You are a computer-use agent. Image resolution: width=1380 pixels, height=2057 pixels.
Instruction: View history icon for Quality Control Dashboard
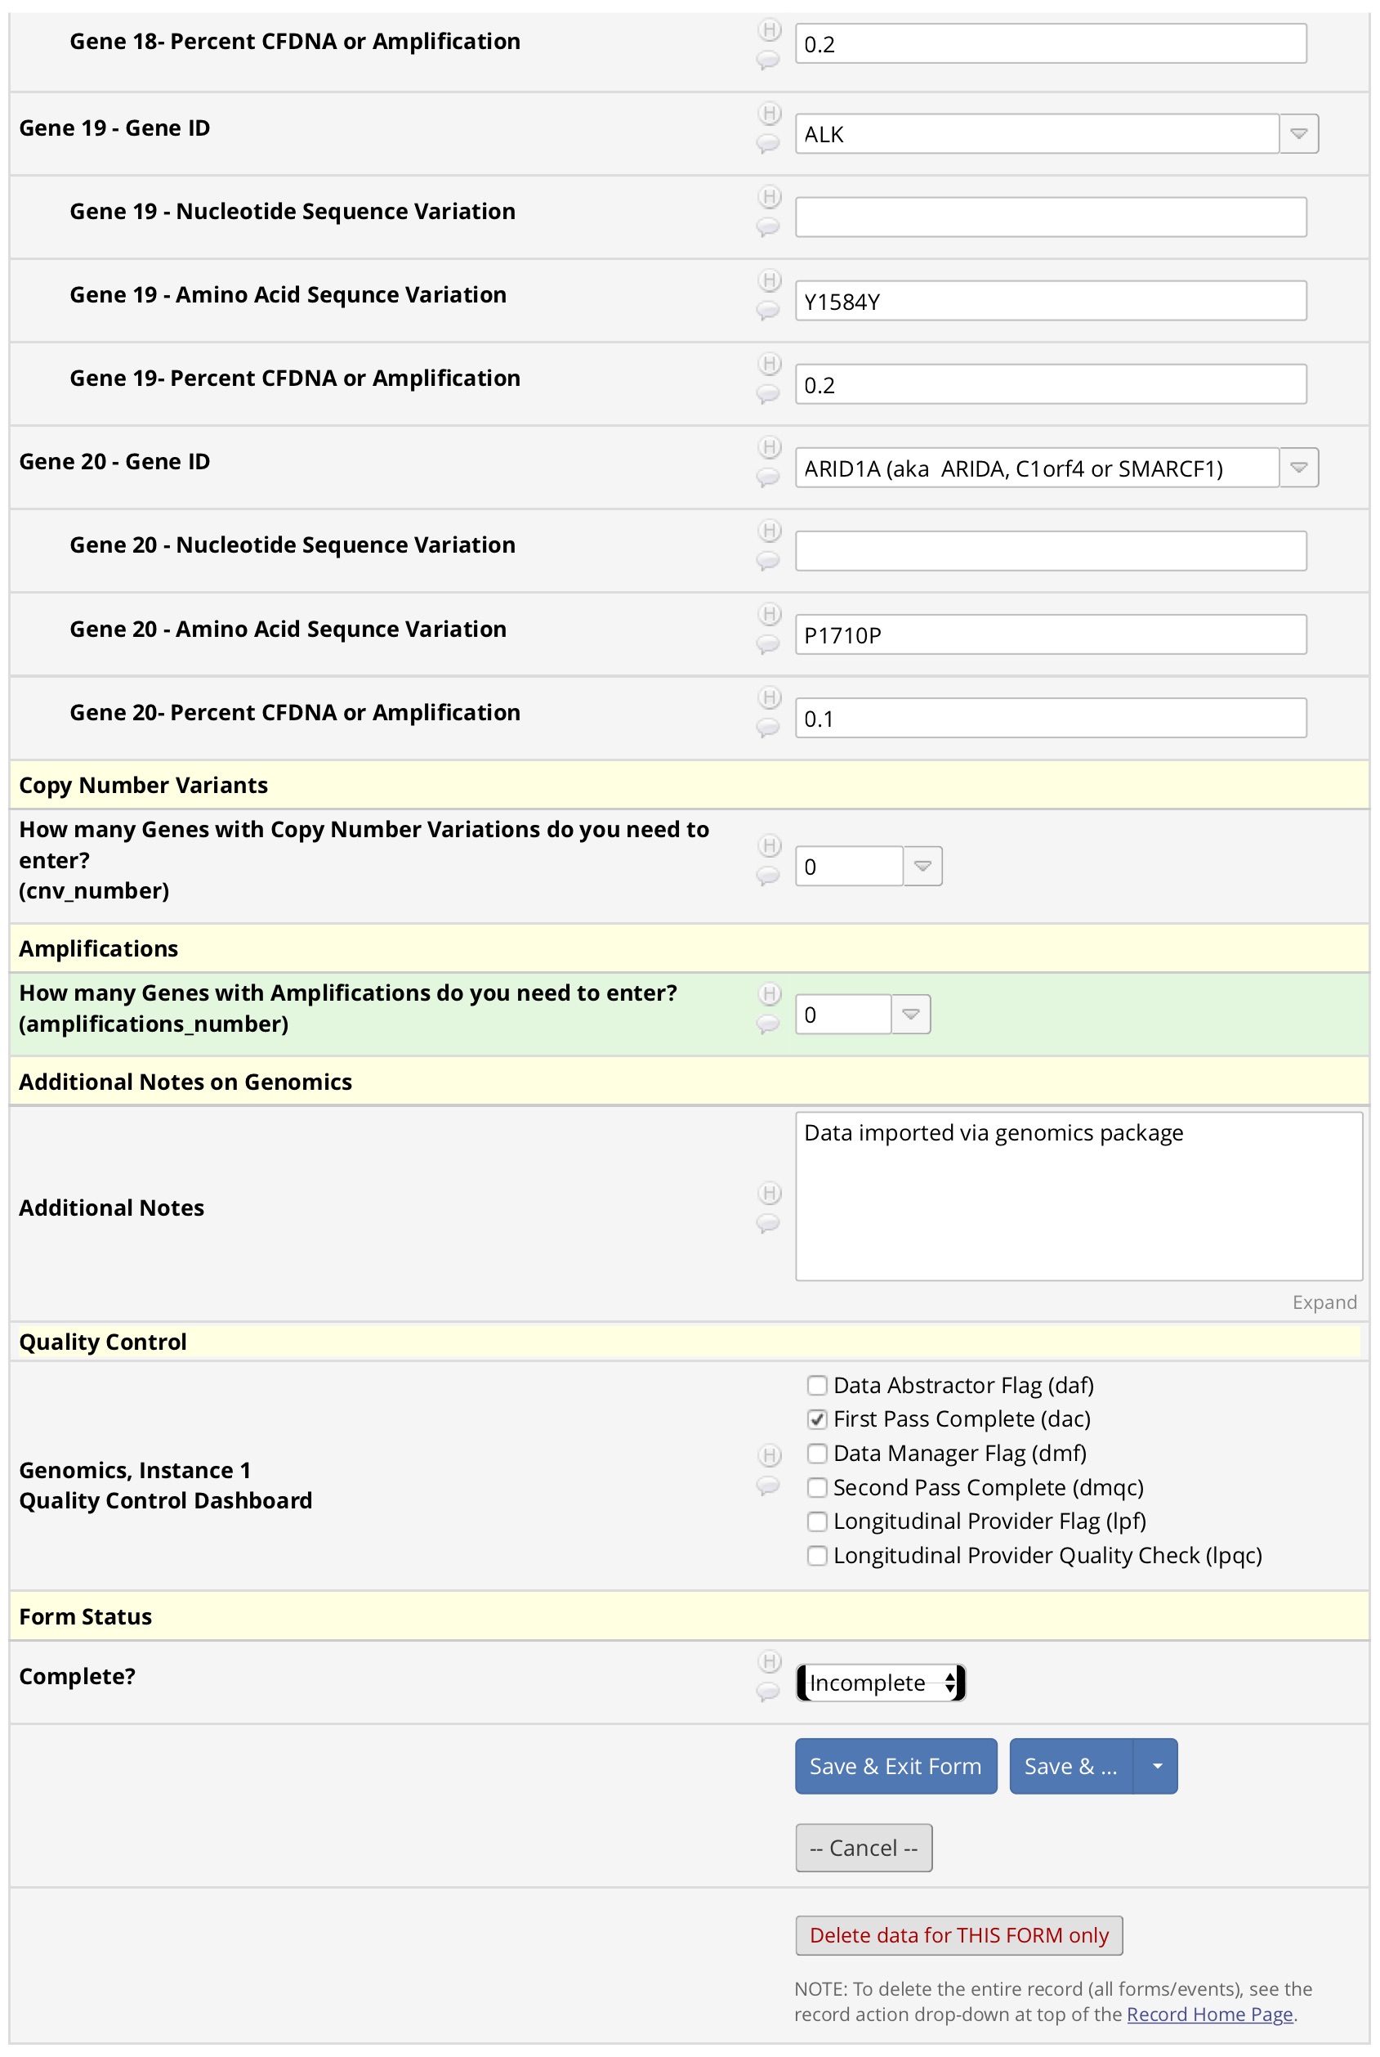[x=769, y=1454]
